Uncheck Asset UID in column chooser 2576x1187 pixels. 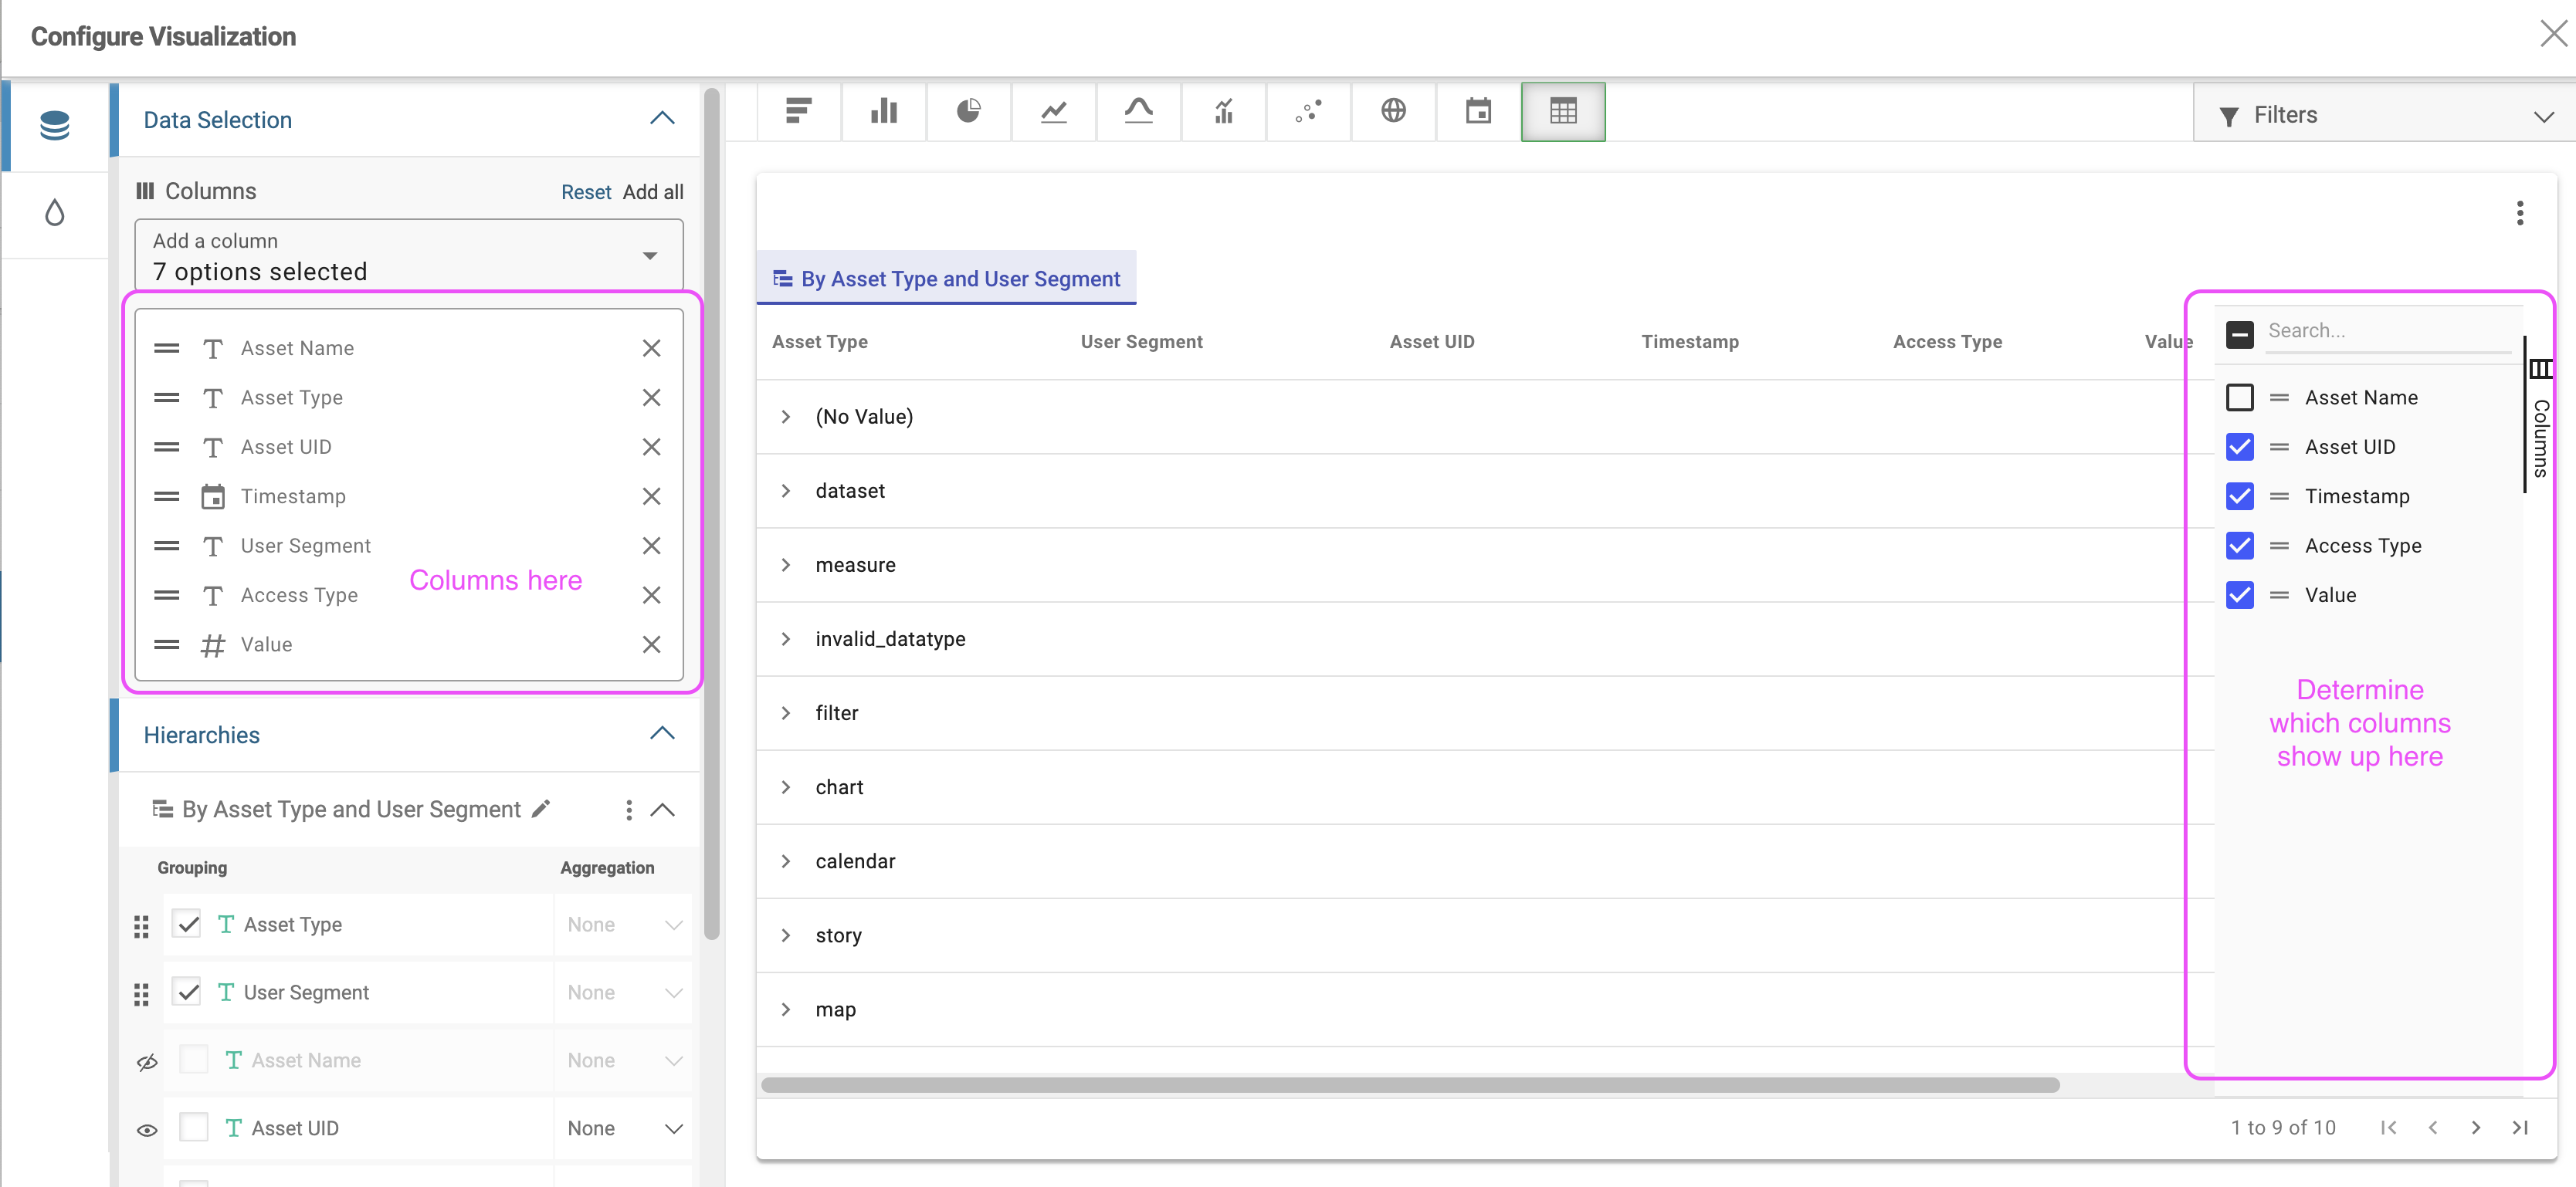coord(2240,447)
